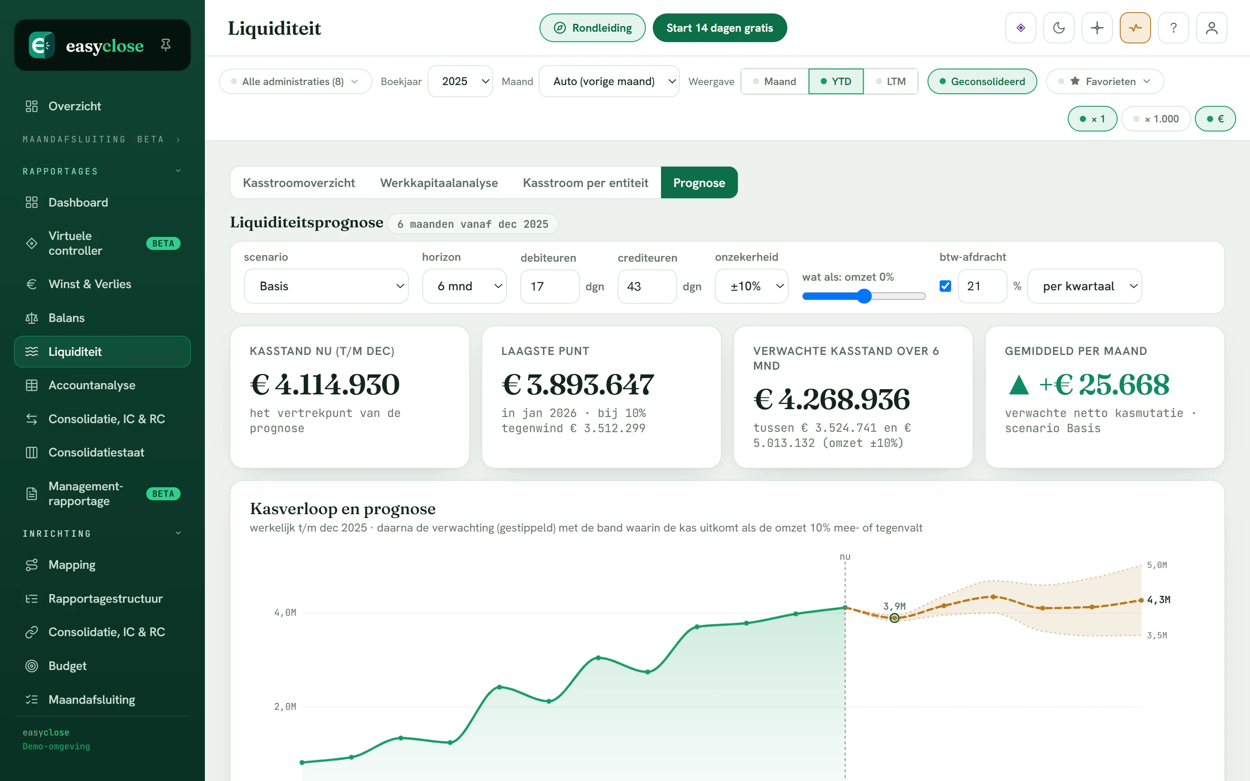The height and width of the screenshot is (781, 1250).
Task: Click the arrows icon beside Consolidatie under Rapportages
Action: pyautogui.click(x=32, y=419)
